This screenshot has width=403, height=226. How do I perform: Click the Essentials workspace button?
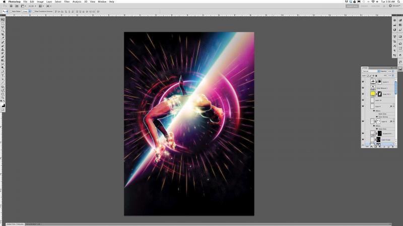click(x=353, y=6)
